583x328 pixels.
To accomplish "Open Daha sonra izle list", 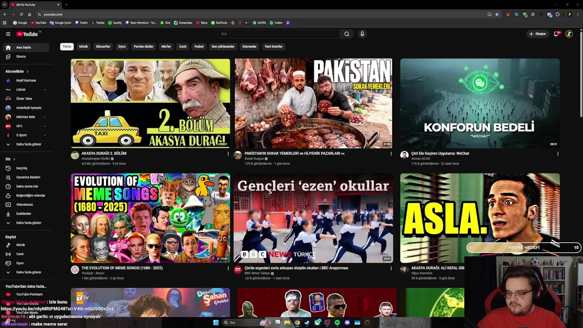I will (26, 186).
